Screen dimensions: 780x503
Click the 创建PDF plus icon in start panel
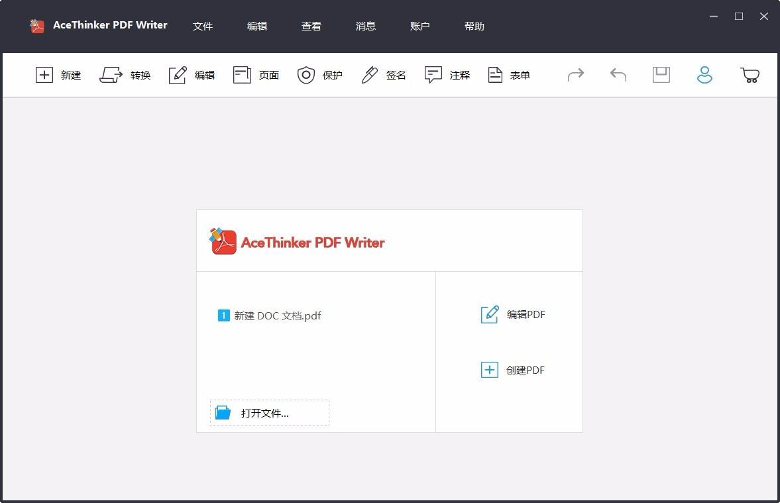tap(490, 370)
